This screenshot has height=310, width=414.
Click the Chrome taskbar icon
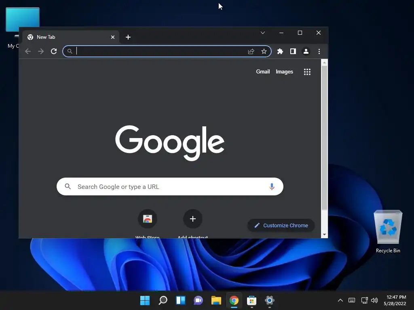234,300
